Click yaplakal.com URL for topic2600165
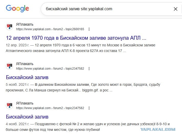This screenshot has height=137, width=182. pyautogui.click(x=50, y=29)
